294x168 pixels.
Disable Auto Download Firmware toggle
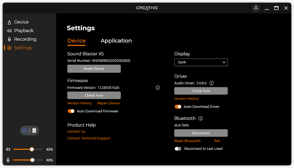pos(71,111)
